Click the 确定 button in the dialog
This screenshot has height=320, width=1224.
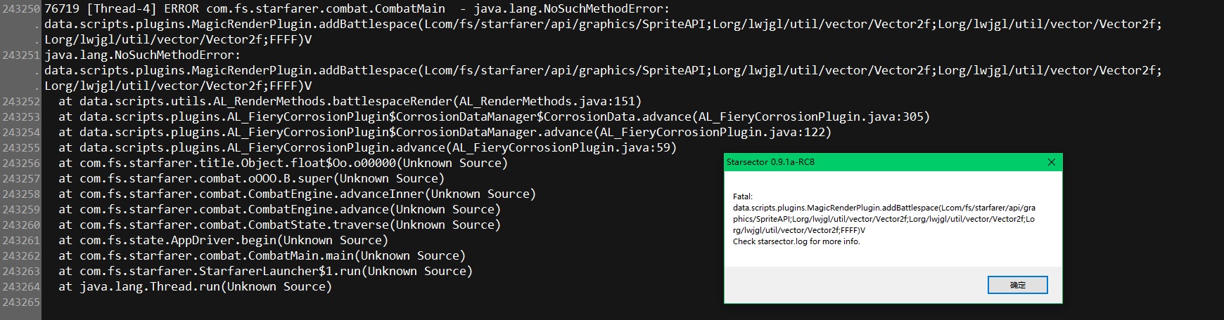tap(1017, 285)
